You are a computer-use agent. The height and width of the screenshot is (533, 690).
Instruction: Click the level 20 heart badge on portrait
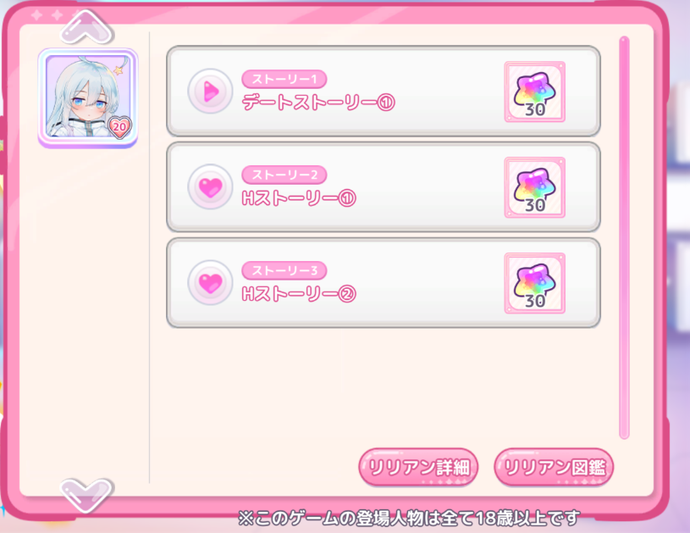pos(119,127)
